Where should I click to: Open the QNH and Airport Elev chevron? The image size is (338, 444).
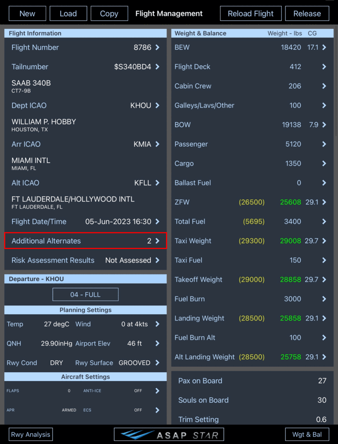158,343
